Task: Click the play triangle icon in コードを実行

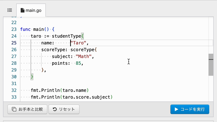Action: coord(176,109)
